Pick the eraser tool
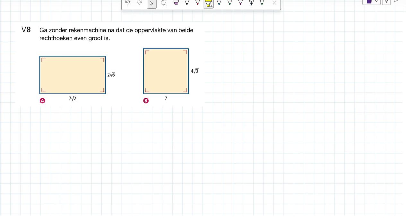 [x=176, y=3]
